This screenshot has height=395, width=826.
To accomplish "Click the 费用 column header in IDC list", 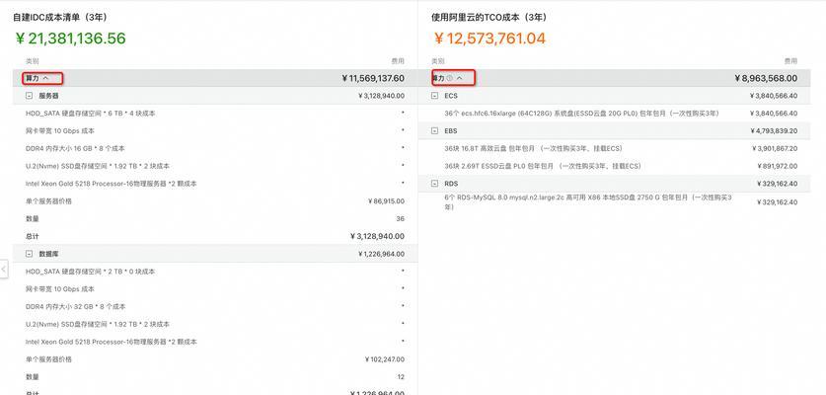I will 398,61.
